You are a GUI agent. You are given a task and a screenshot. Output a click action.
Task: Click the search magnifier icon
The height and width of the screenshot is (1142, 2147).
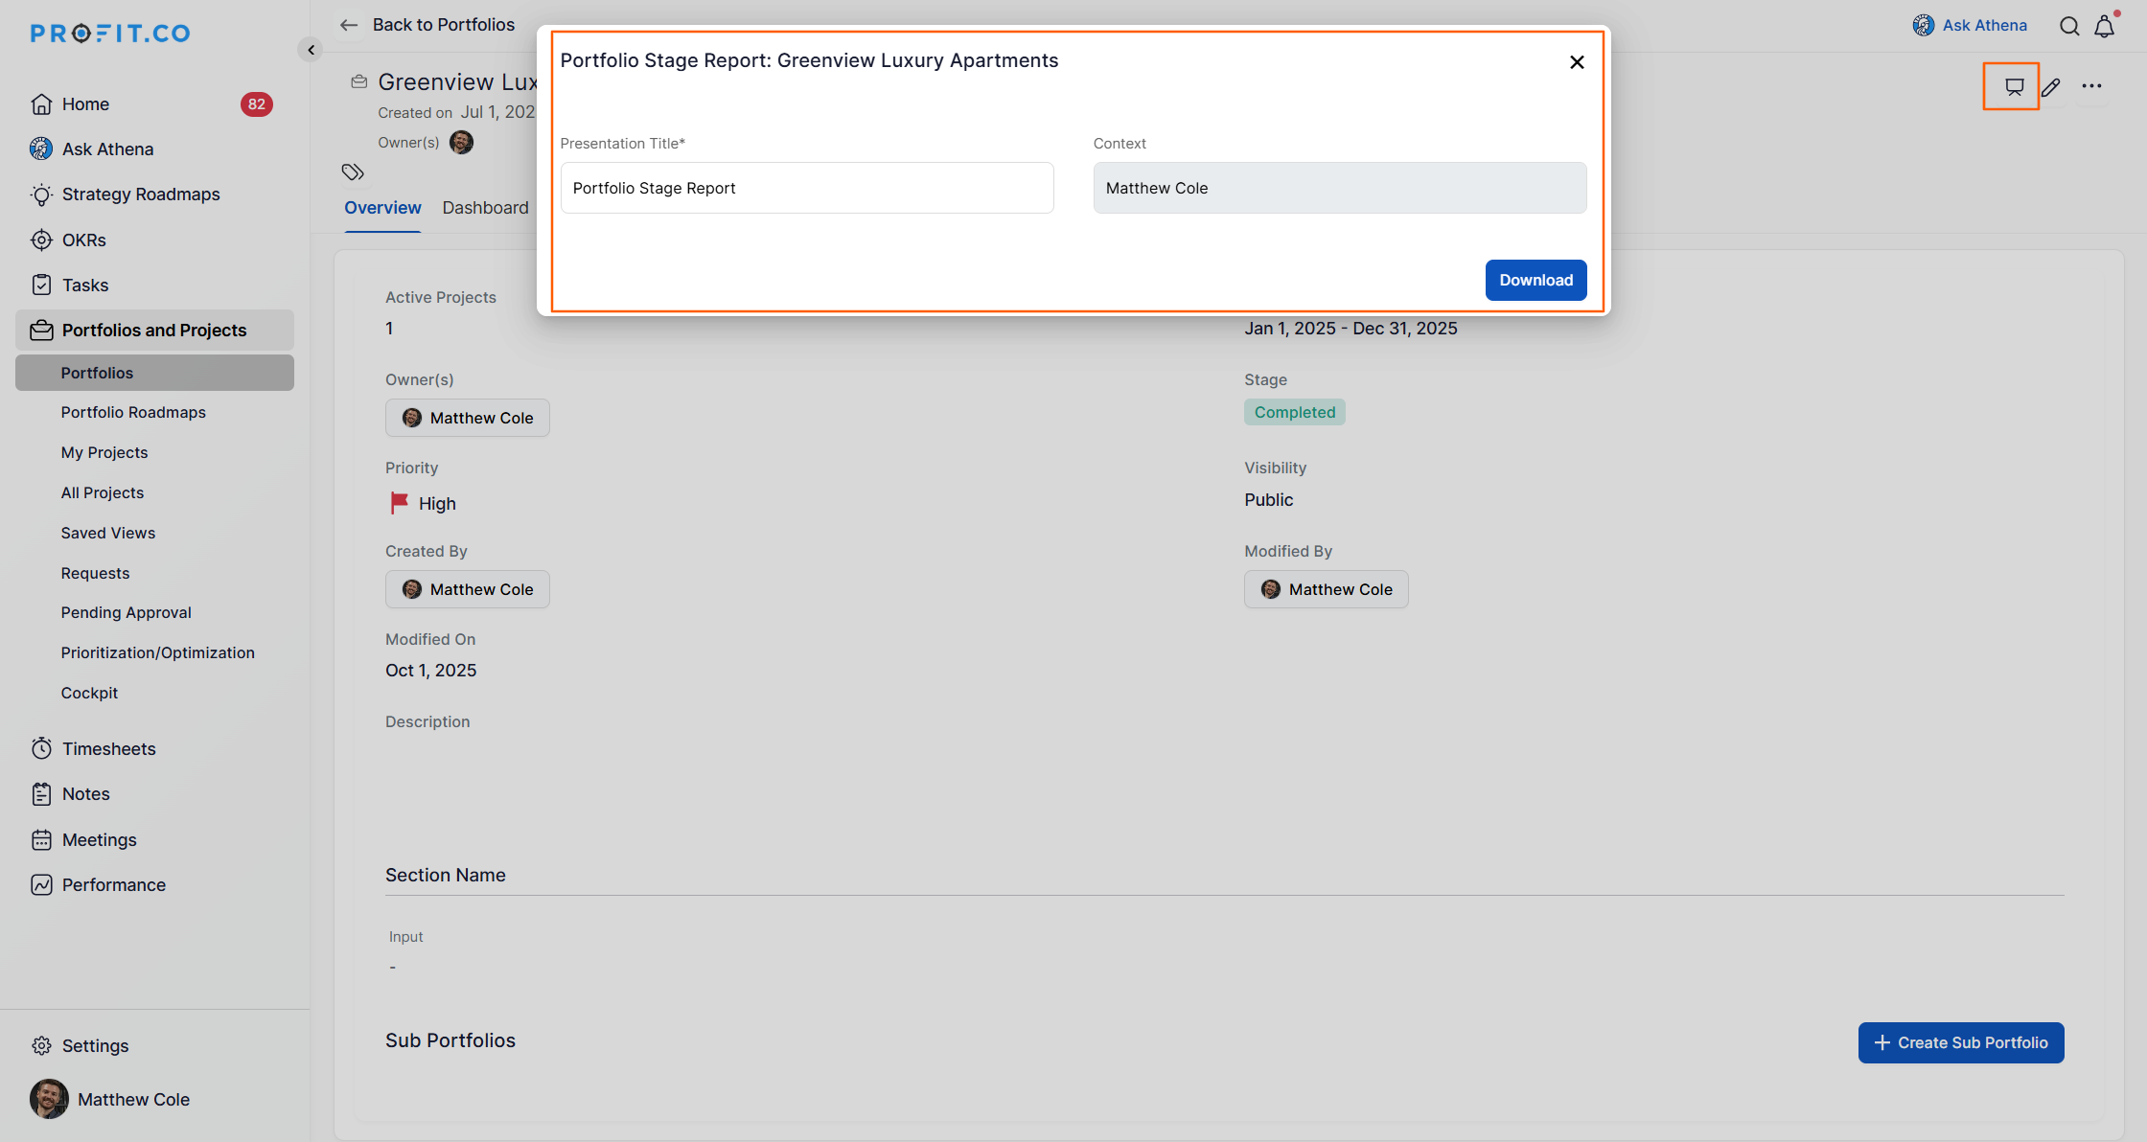click(x=2069, y=26)
